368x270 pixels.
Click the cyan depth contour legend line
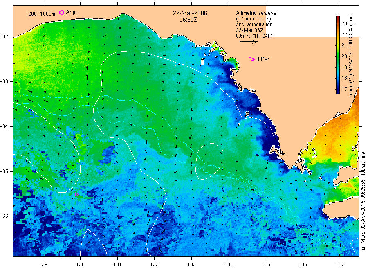pyautogui.click(x=34, y=18)
